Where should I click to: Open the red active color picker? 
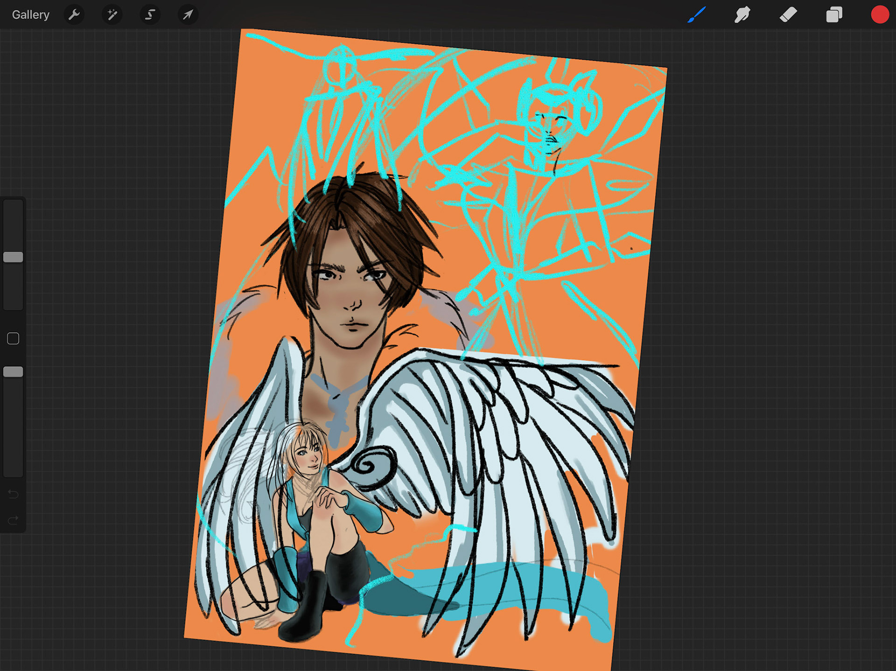point(880,15)
